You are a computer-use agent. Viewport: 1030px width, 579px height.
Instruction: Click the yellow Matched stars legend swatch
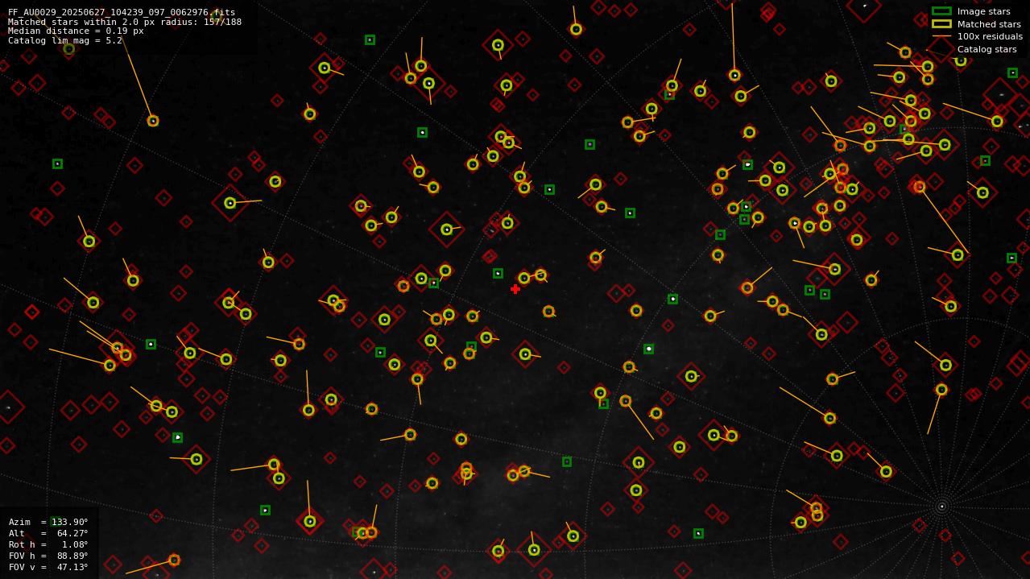(941, 24)
